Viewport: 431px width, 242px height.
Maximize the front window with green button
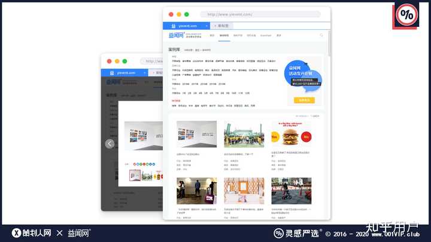click(x=187, y=14)
